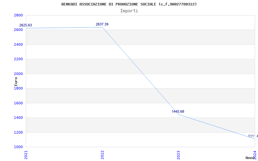Click the chart title BENKADI ASSOCIAZIONE DI PROMOZIONE SOCIALE
Viewport: 258px width, 161px height.
click(x=129, y=4)
